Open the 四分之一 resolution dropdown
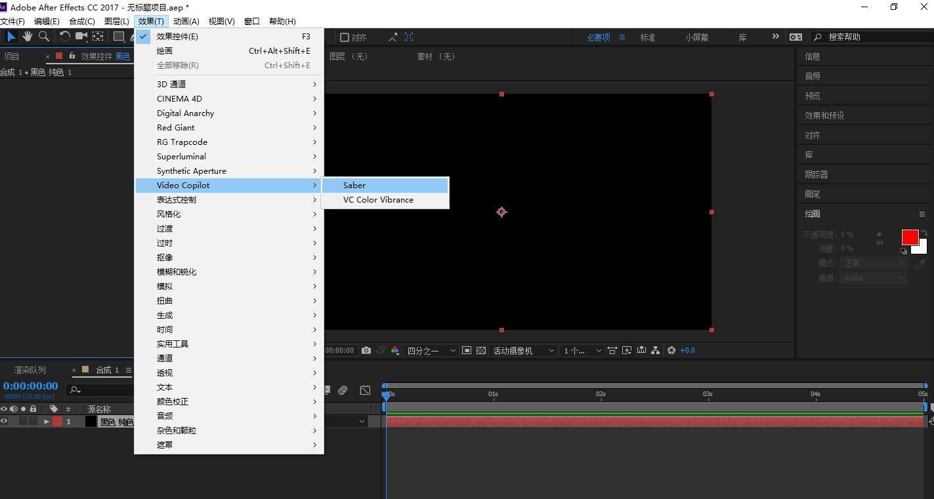 tap(431, 351)
